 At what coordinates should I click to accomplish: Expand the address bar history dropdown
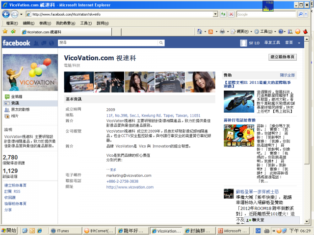[x=215, y=14]
